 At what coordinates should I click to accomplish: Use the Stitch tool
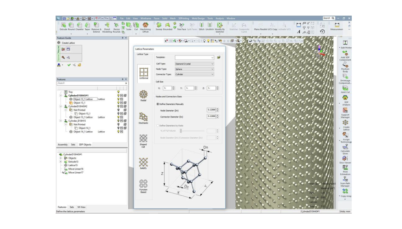(202, 27)
